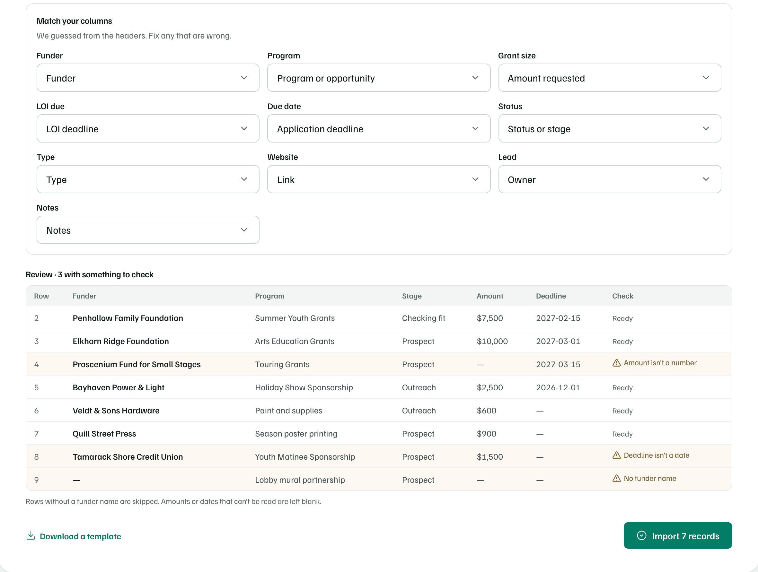758x572 pixels.
Task: Click Season poster printing program cell
Action: (x=296, y=434)
